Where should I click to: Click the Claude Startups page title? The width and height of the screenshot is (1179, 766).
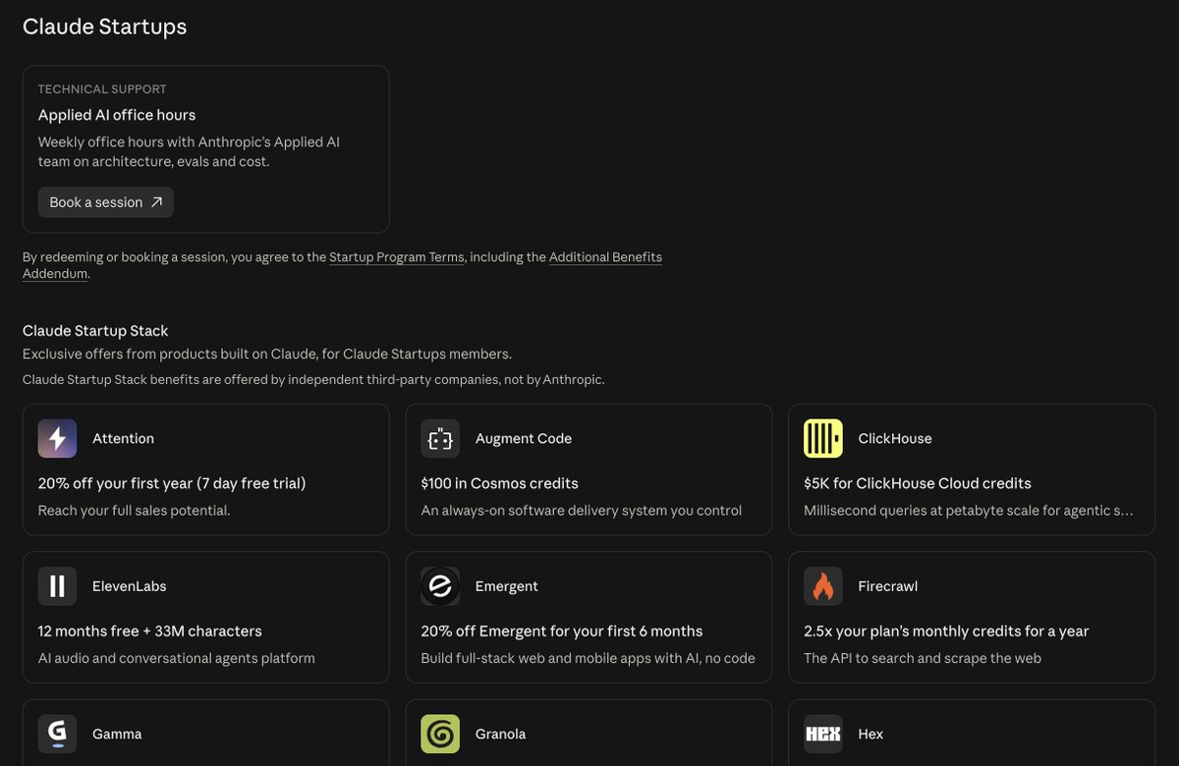click(x=105, y=27)
